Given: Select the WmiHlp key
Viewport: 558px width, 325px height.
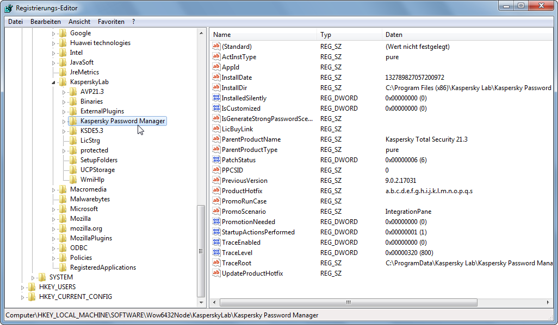Looking at the screenshot, I should pos(92,180).
